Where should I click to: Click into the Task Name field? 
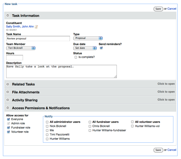(x=38, y=39)
